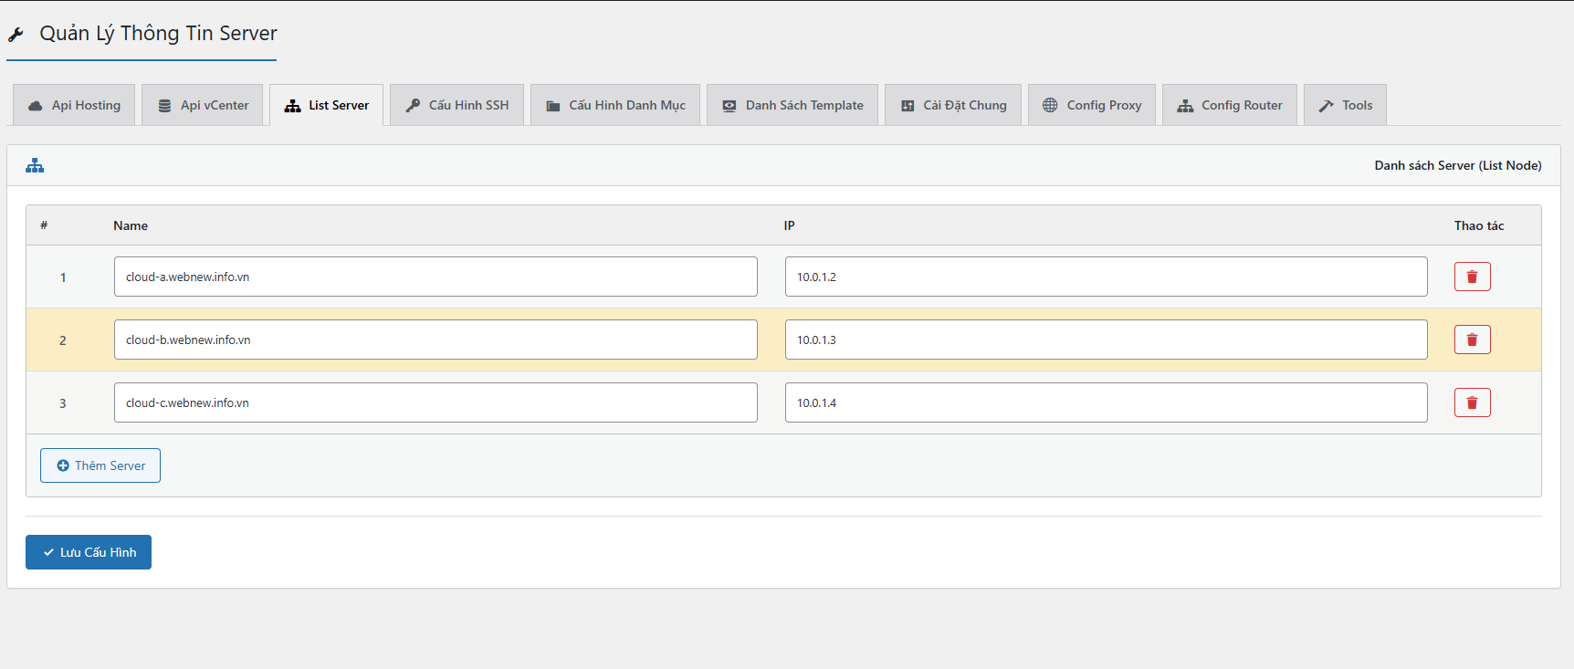Viewport: 1574px width, 669px height.
Task: Open Danh Sách Template tab
Action: [792, 105]
